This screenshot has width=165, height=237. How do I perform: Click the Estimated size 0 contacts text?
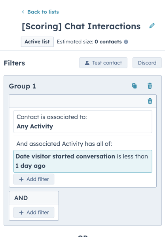[x=89, y=42]
